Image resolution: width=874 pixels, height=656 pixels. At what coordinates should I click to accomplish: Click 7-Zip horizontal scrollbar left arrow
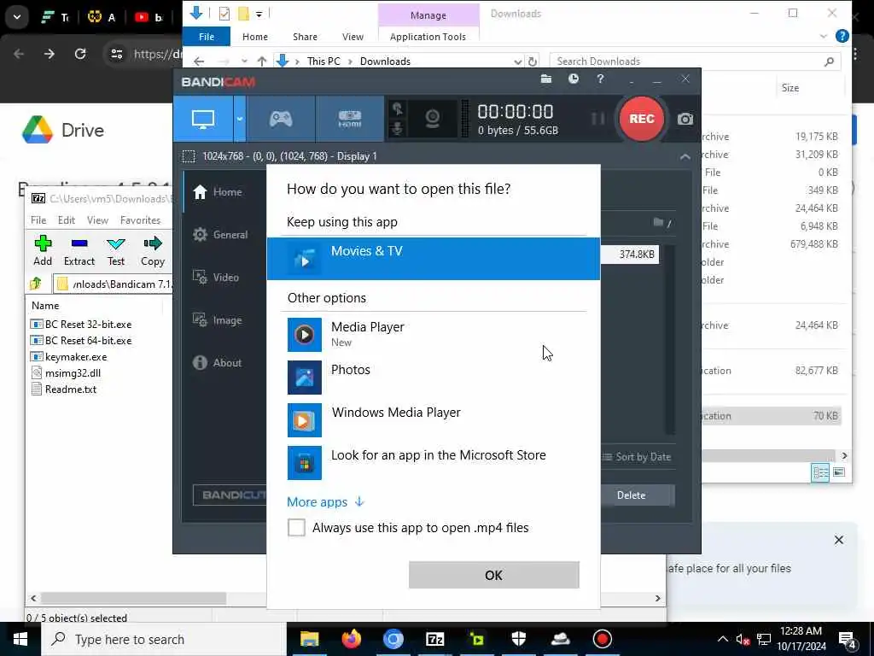tap(33, 598)
